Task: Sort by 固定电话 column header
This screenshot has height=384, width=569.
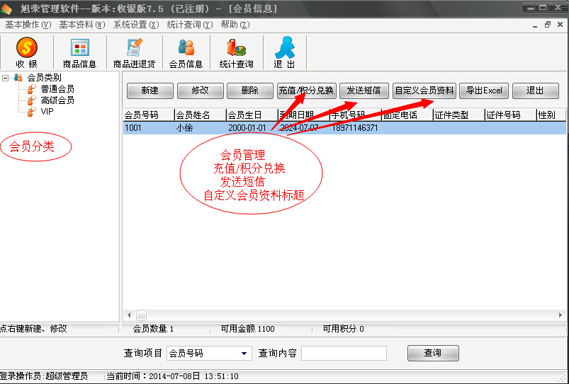Action: (407, 115)
